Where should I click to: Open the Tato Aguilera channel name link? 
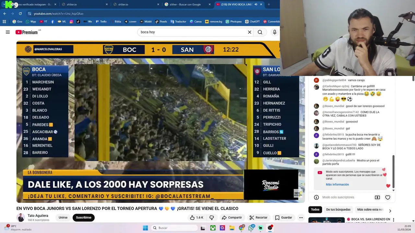click(38, 216)
